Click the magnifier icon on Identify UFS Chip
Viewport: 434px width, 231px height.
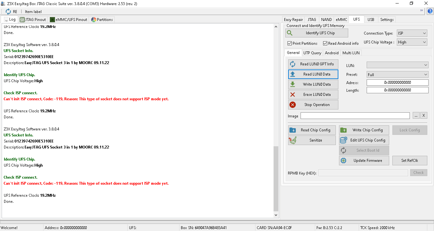pyautogui.click(x=289, y=33)
